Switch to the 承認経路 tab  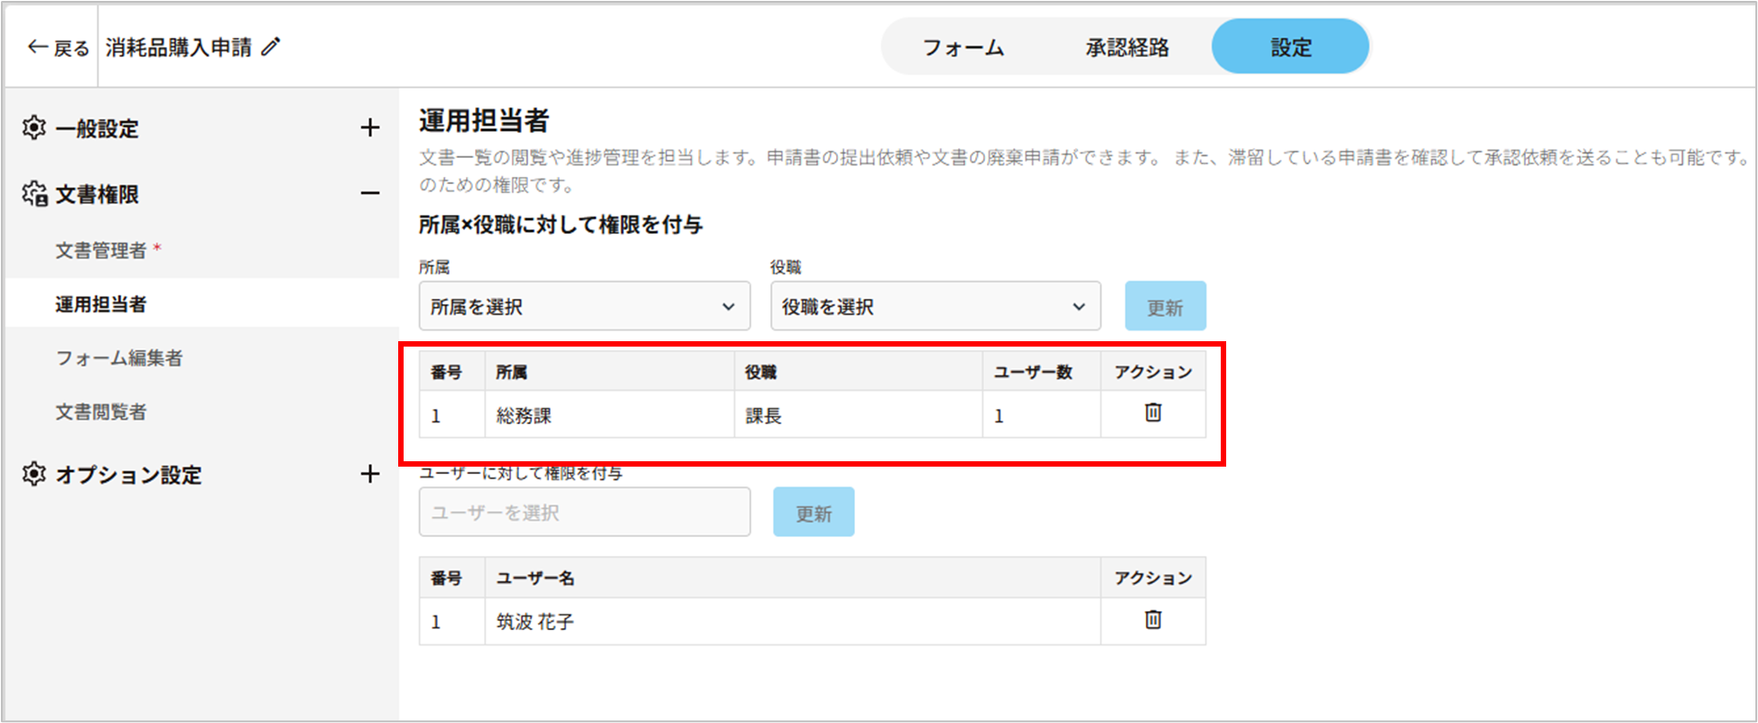[1127, 48]
